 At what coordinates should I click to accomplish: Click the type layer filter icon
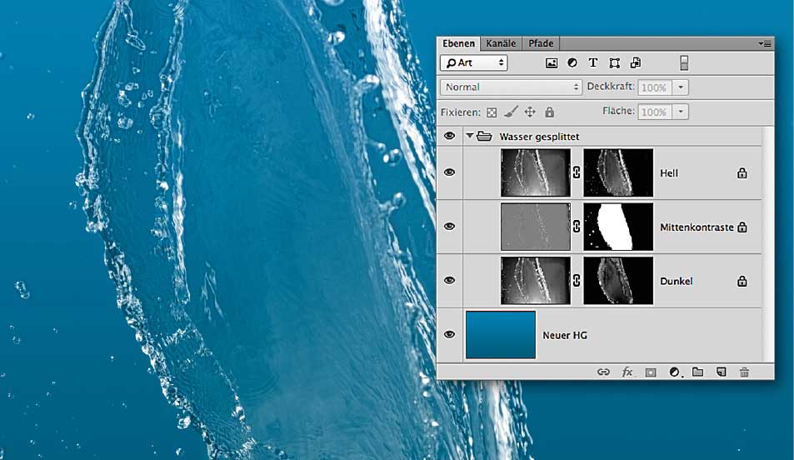(x=593, y=62)
